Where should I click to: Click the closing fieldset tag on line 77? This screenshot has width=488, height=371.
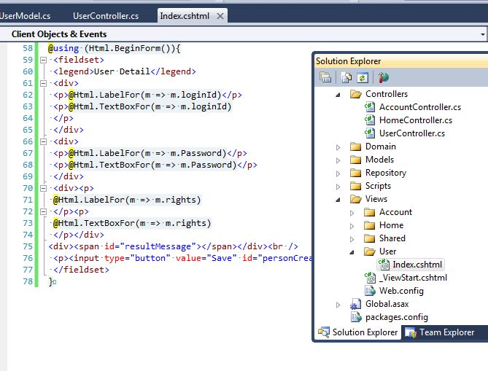[81, 270]
